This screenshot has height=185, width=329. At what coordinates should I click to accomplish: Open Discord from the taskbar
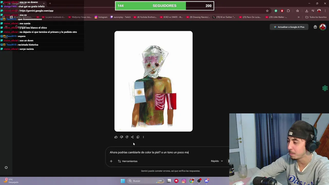pos(206,181)
